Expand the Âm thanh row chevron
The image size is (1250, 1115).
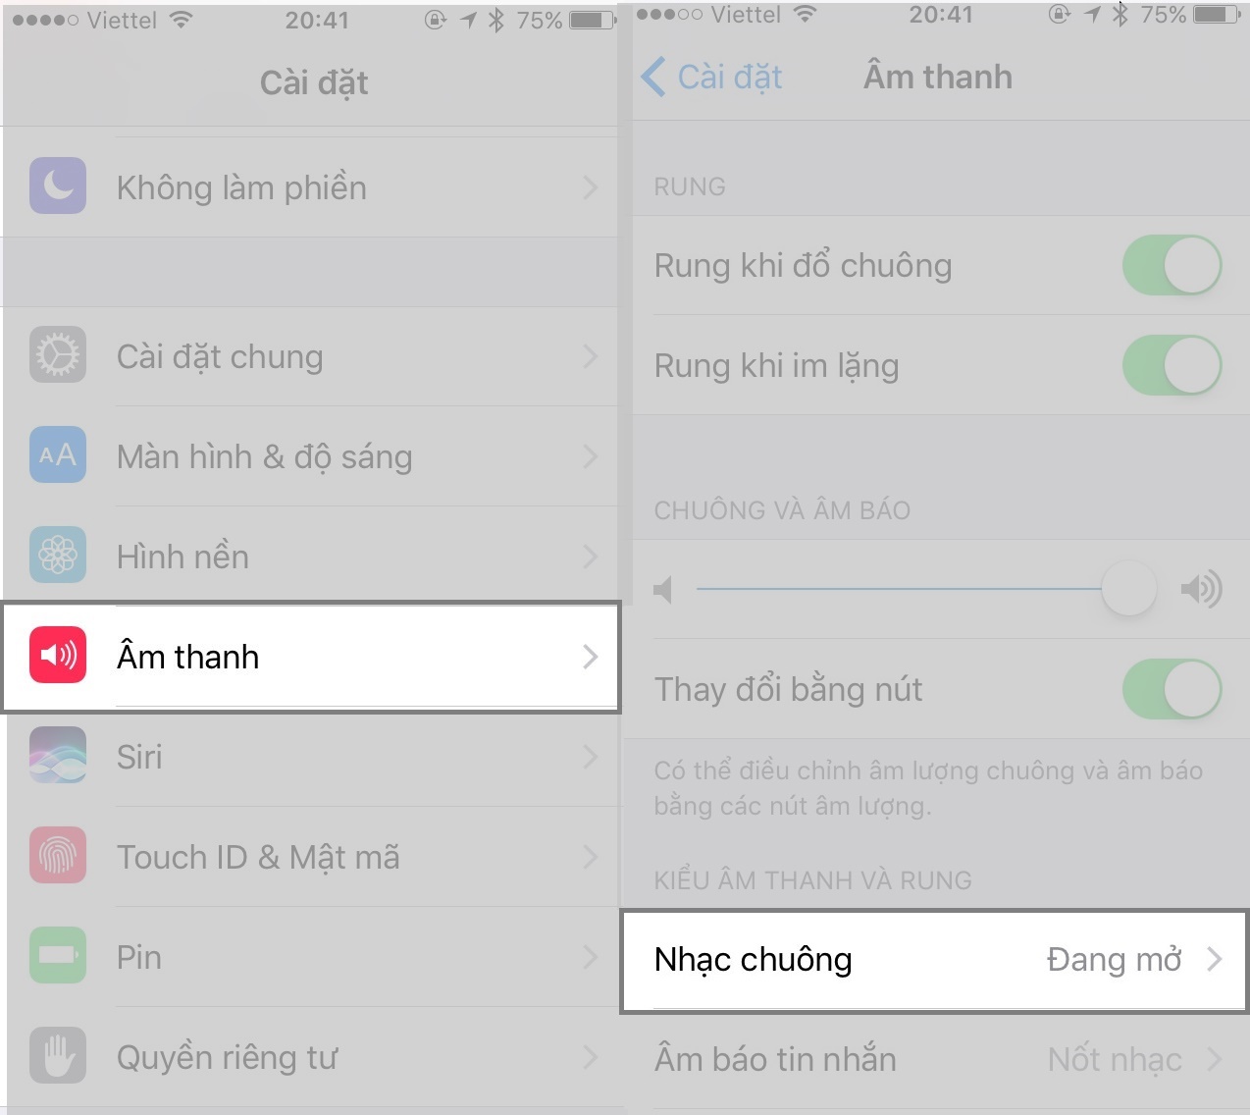(590, 657)
